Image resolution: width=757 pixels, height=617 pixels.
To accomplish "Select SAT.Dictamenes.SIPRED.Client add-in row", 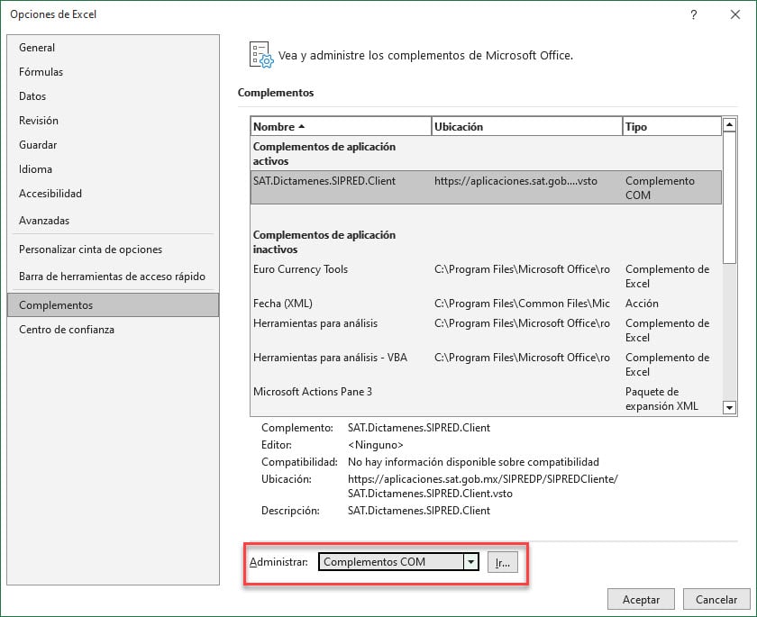I will click(x=324, y=181).
